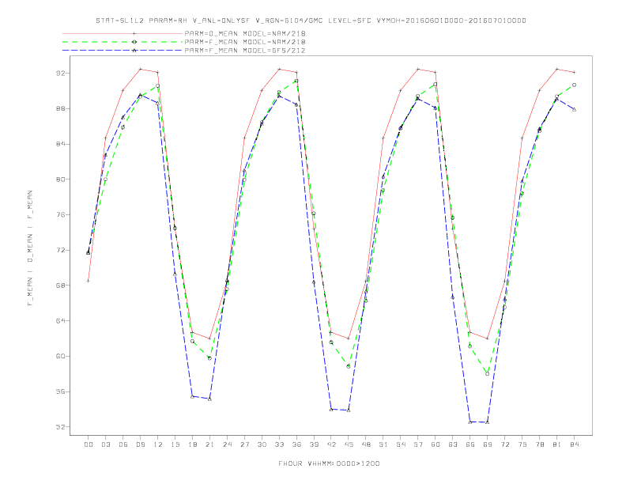Click x-axis forecast hour label 57

(x=418, y=444)
